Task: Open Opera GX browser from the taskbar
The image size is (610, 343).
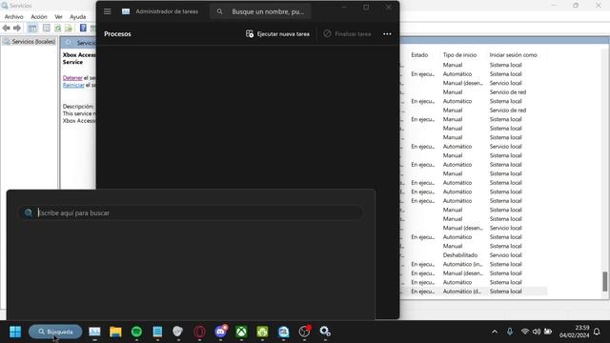Action: 199,332
